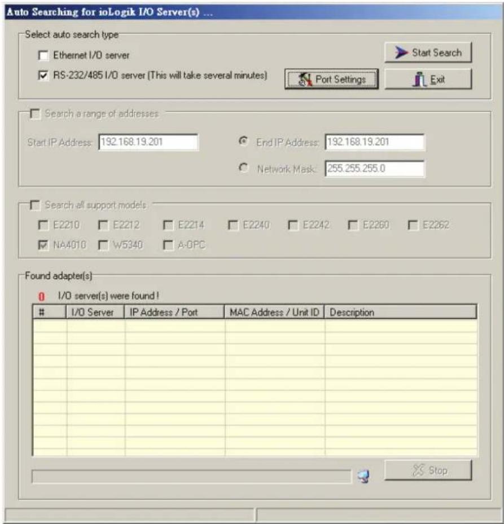This screenshot has width=504, height=524.
Task: Toggle the NA4010 model checkbox
Action: 43,245
